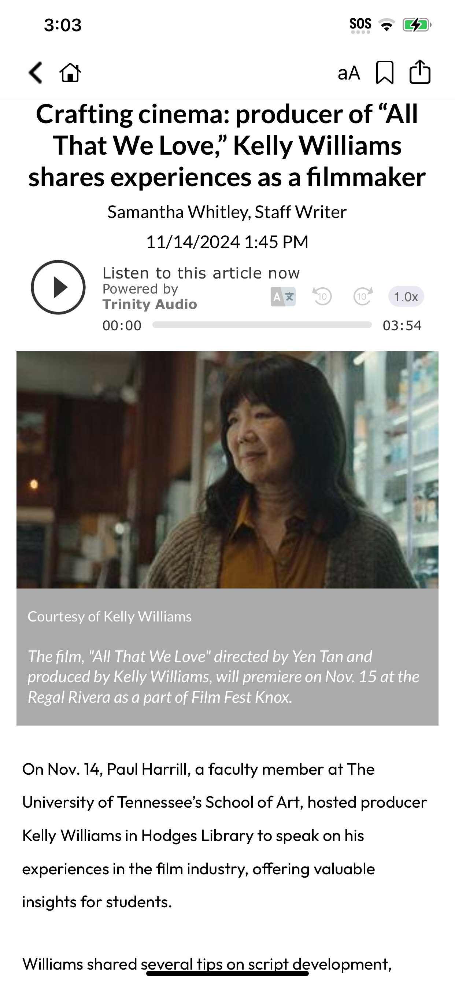
Task: Open audio translation language options
Action: tap(283, 297)
